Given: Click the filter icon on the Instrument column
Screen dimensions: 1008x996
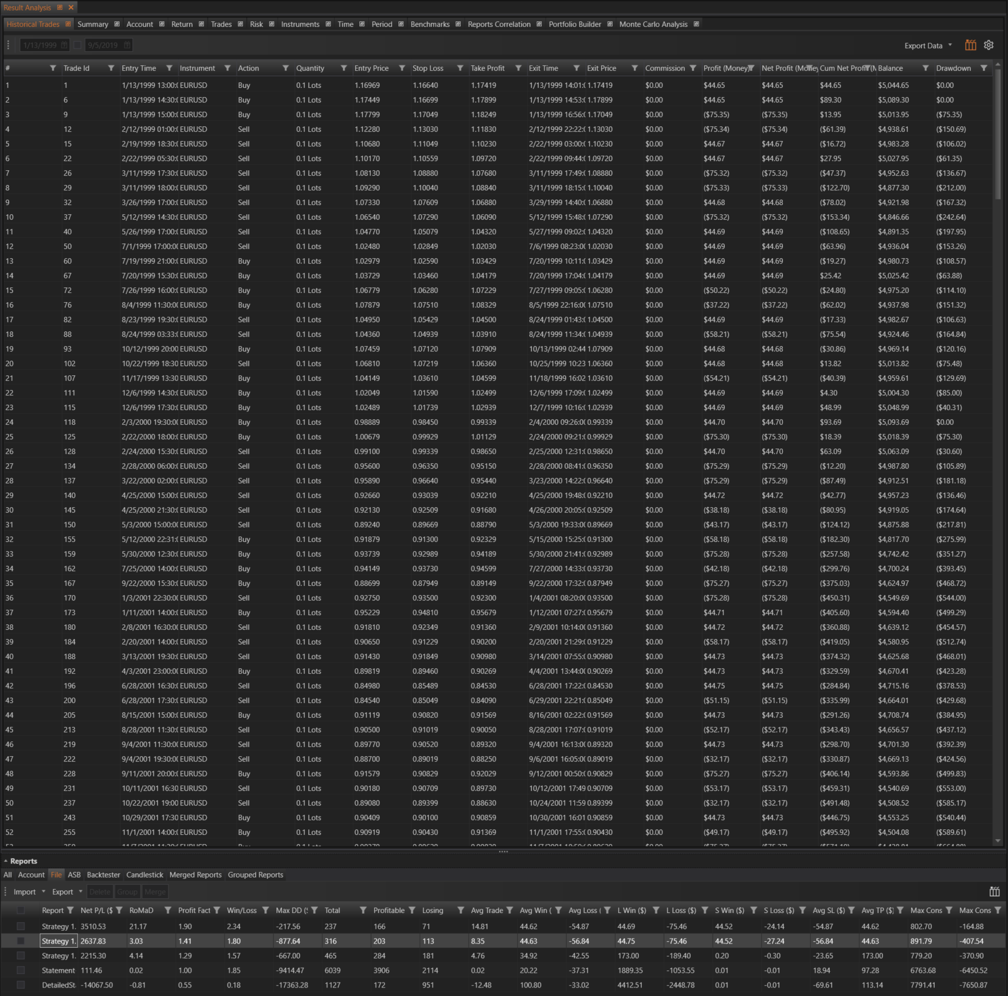Looking at the screenshot, I should point(227,68).
